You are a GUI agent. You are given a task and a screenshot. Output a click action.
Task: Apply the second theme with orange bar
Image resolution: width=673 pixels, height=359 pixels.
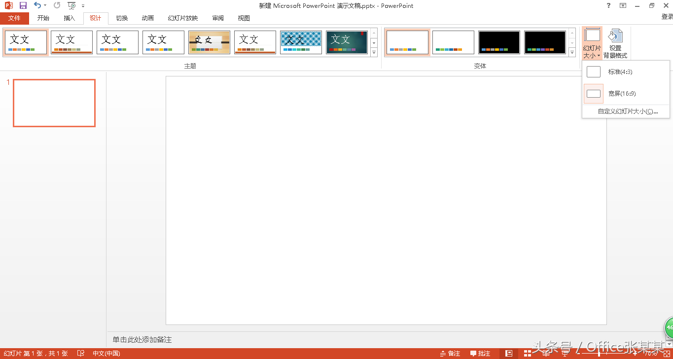(x=71, y=42)
